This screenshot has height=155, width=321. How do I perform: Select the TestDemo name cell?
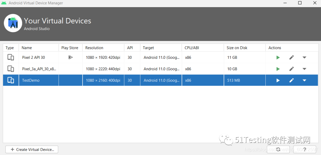[x=39, y=80]
